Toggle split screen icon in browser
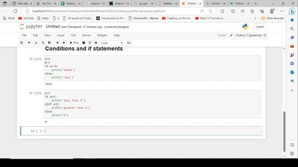This screenshot has height=167, width=298. pos(233,11)
